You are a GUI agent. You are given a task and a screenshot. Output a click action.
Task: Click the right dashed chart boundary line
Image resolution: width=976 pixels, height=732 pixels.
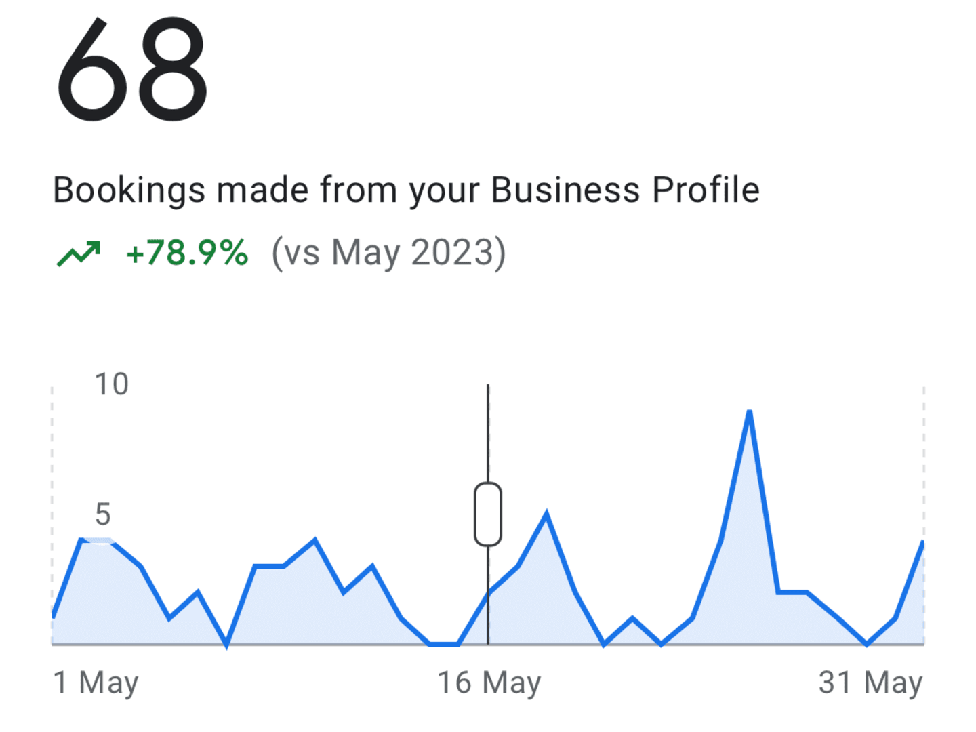(x=924, y=461)
